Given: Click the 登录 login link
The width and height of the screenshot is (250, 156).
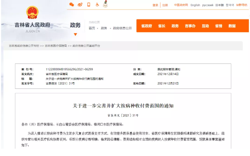Looking at the screenshot, I should click(x=155, y=5).
